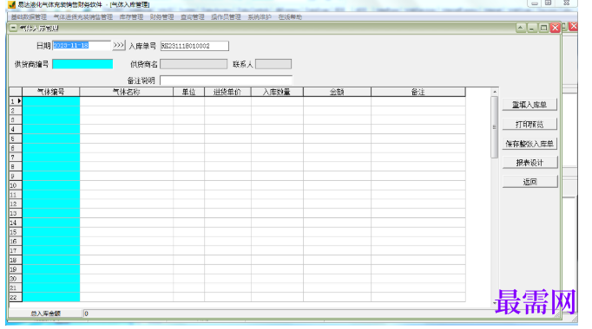Select row 10 气体编号 cell
Screen dimensions: 592x329
[51, 185]
